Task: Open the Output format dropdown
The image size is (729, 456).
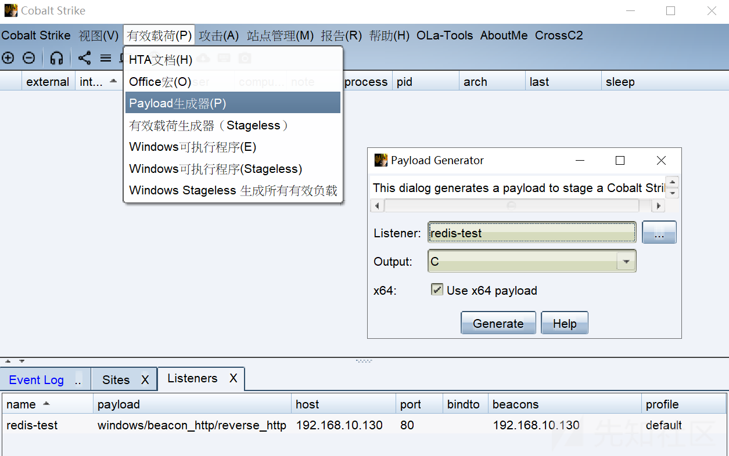Action: pos(626,262)
